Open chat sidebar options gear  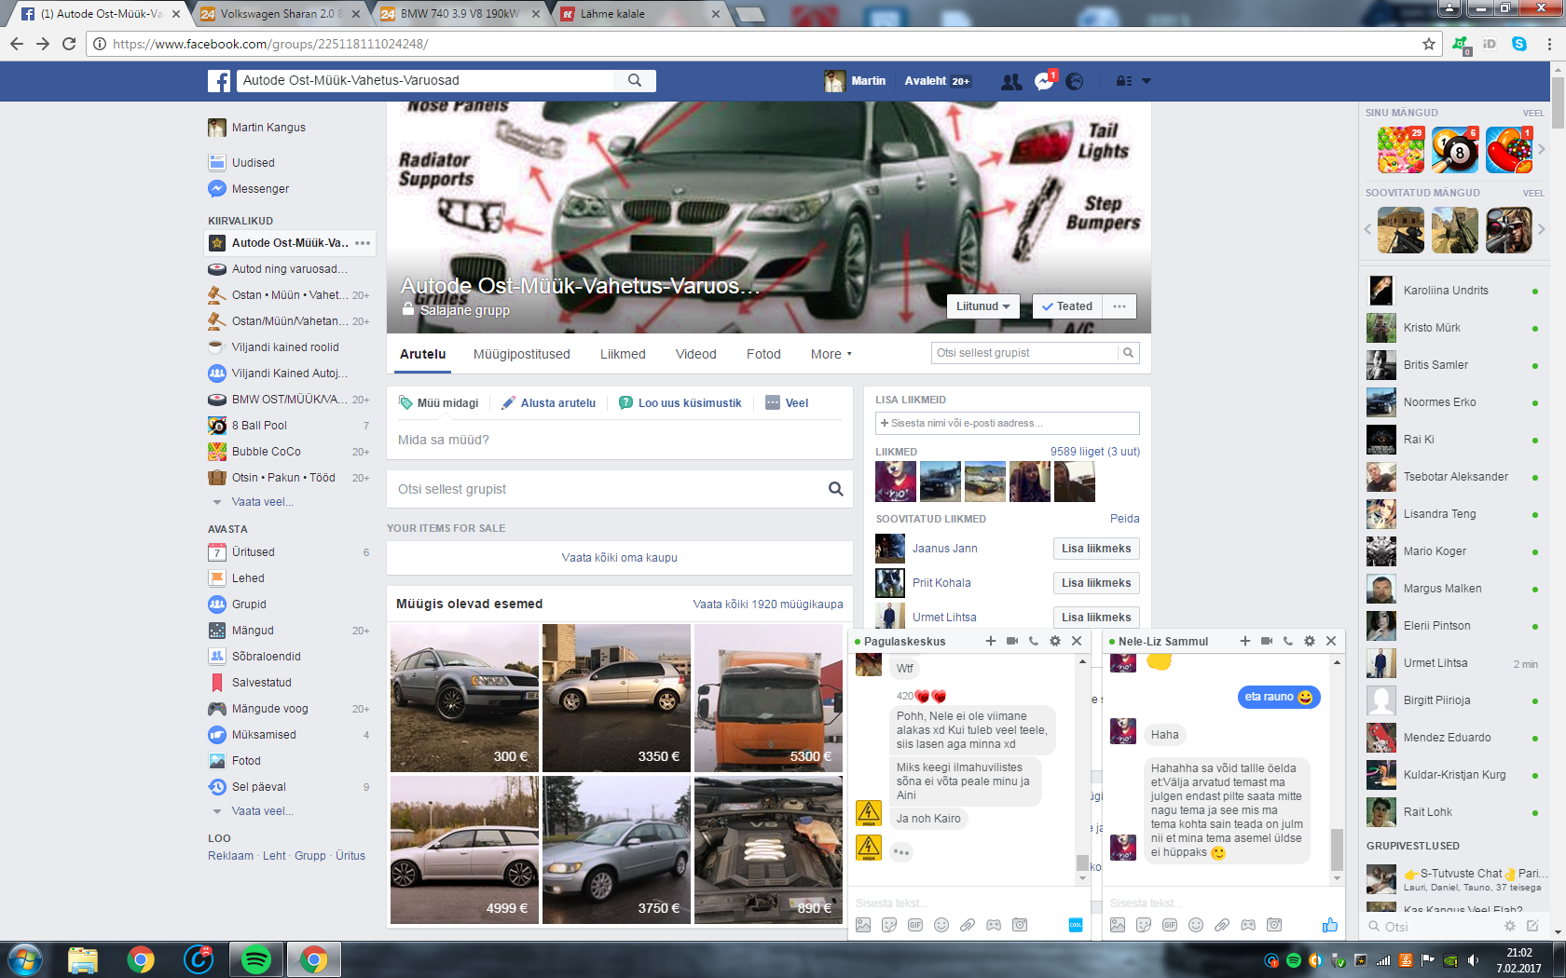pyautogui.click(x=1510, y=926)
